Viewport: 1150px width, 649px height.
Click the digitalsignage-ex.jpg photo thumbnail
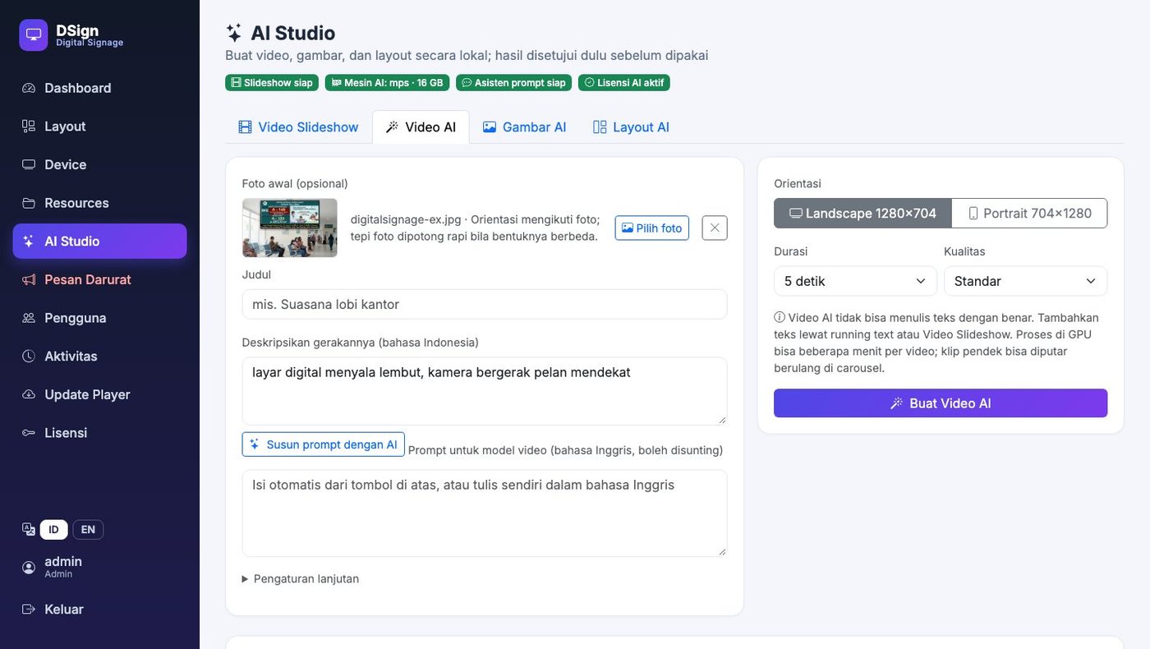[289, 228]
